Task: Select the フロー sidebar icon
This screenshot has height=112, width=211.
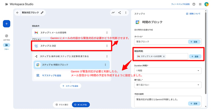Action: click(x=6, y=45)
